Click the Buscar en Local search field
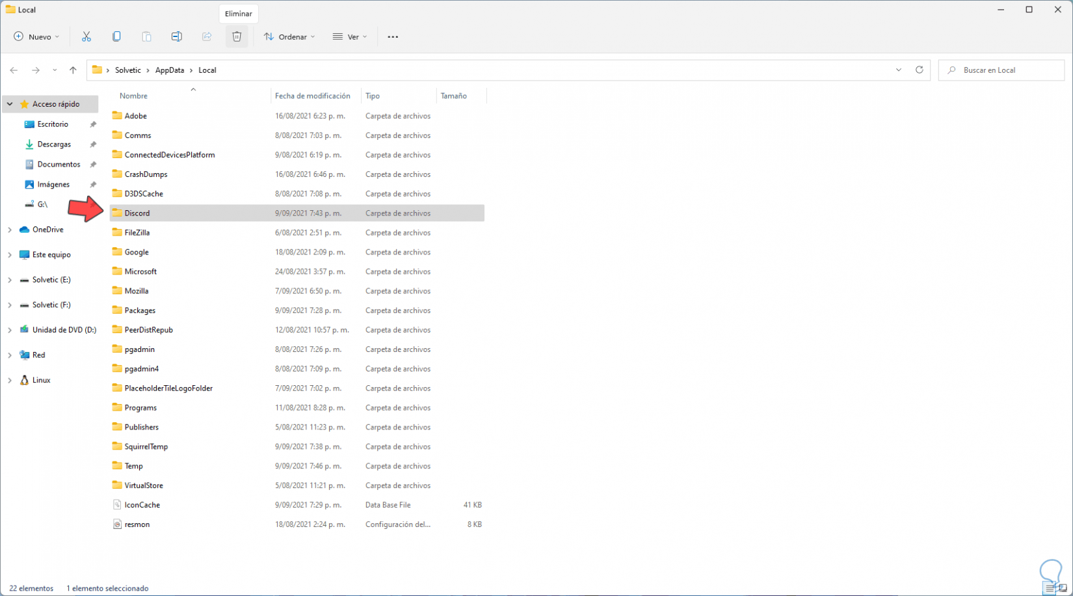This screenshot has height=596, width=1073. point(1001,70)
